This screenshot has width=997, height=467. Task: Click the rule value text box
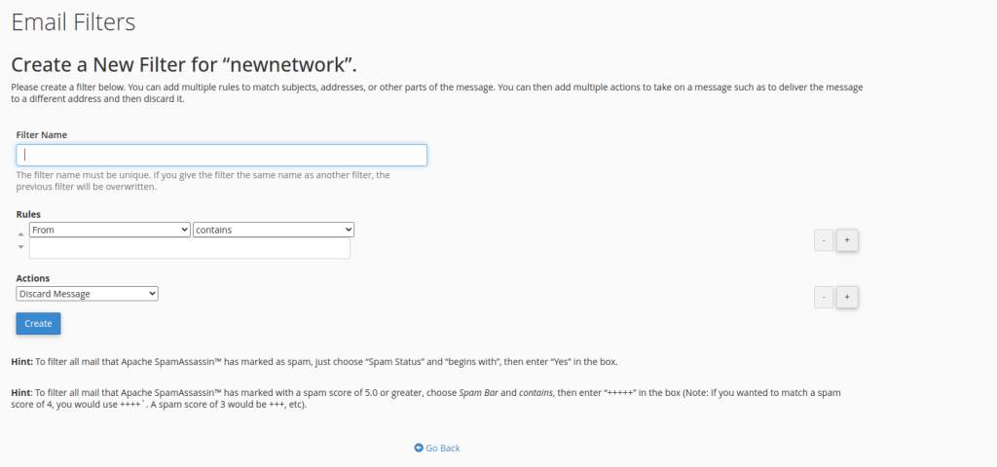point(189,249)
